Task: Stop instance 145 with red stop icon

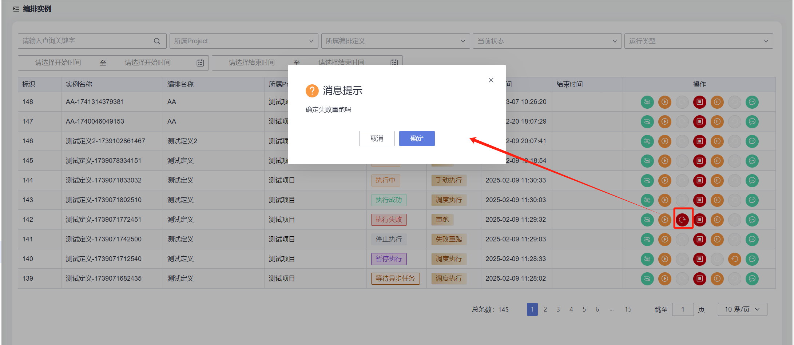Action: click(699, 161)
